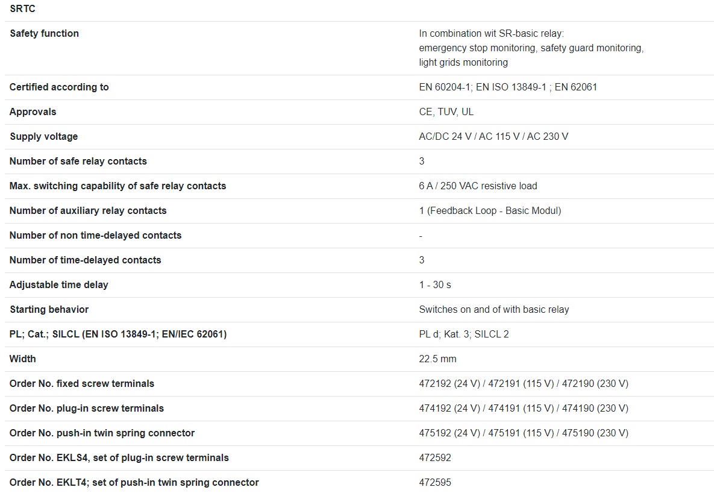The height and width of the screenshot is (493, 714).
Task: Click the EN 60204-1 standards value
Action: (508, 87)
